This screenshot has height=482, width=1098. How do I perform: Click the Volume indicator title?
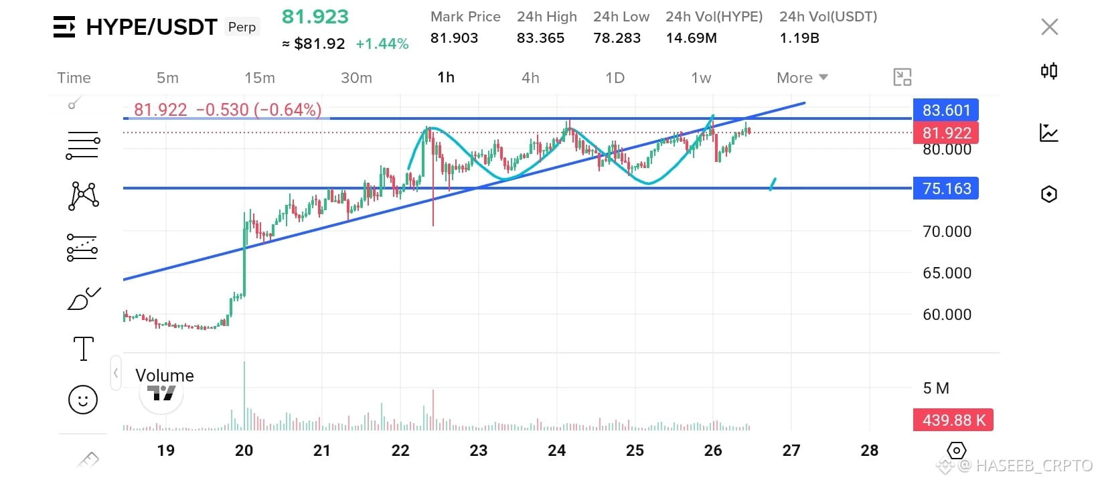[165, 376]
